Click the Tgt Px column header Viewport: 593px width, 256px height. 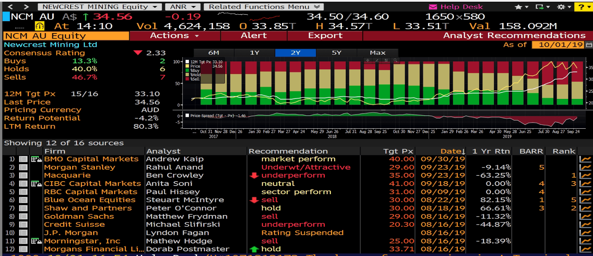point(388,151)
